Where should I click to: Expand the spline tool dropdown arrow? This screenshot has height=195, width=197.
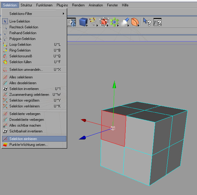tap(97, 25)
